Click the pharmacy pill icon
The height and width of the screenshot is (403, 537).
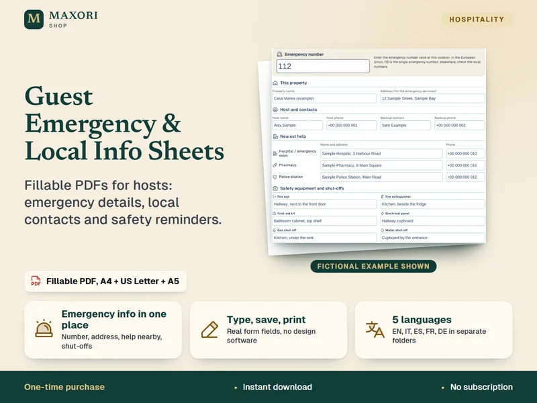(275, 165)
